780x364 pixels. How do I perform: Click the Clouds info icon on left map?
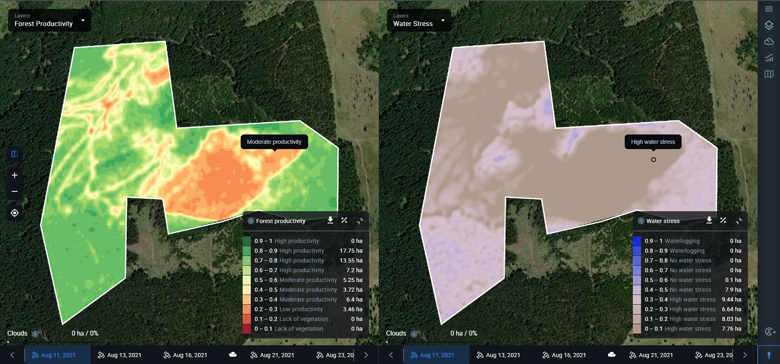35,334
